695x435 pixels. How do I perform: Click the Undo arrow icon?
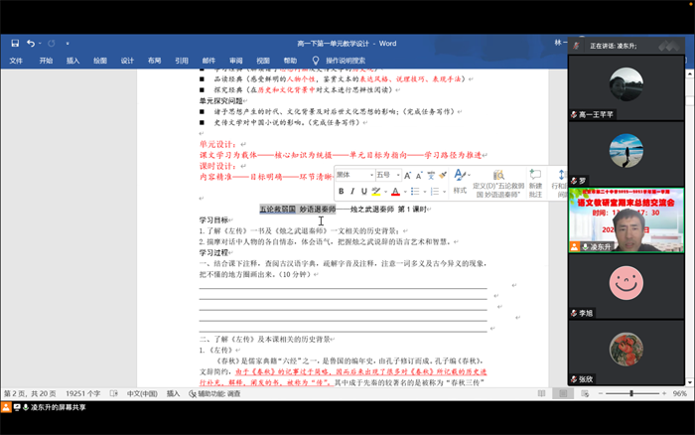point(31,43)
